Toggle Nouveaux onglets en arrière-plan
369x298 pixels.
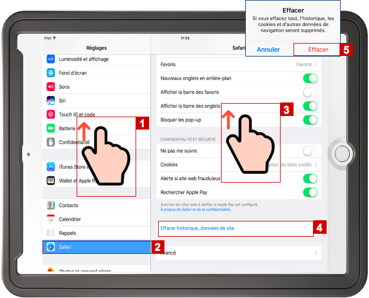[x=310, y=78]
